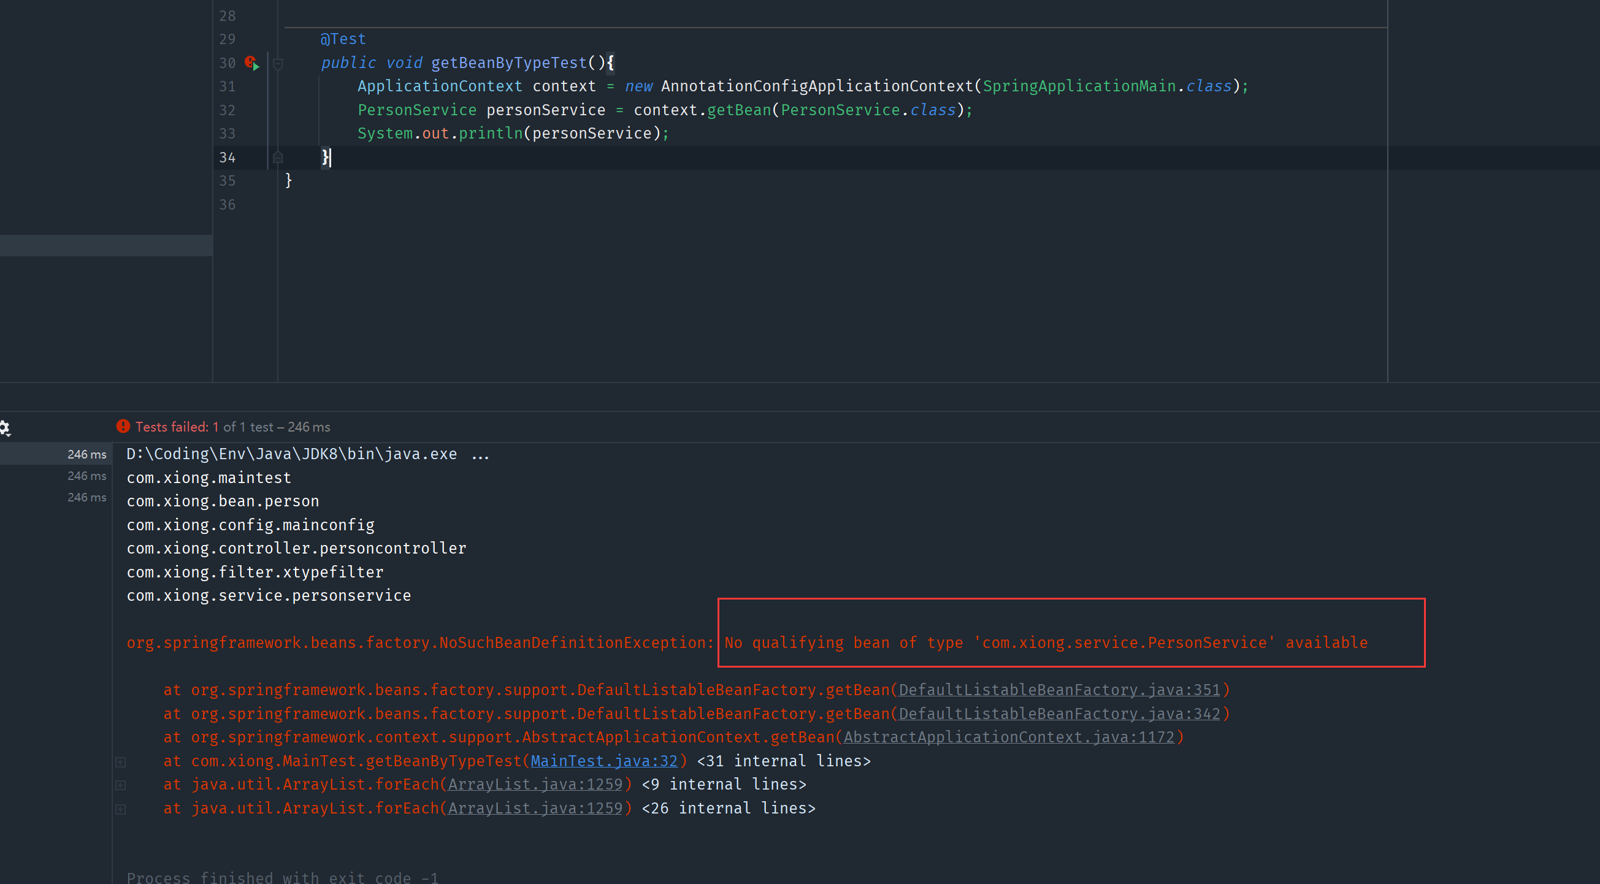Open DefaultListableBeanFactory.java:342 link
Image resolution: width=1600 pixels, height=884 pixels.
tap(1059, 714)
